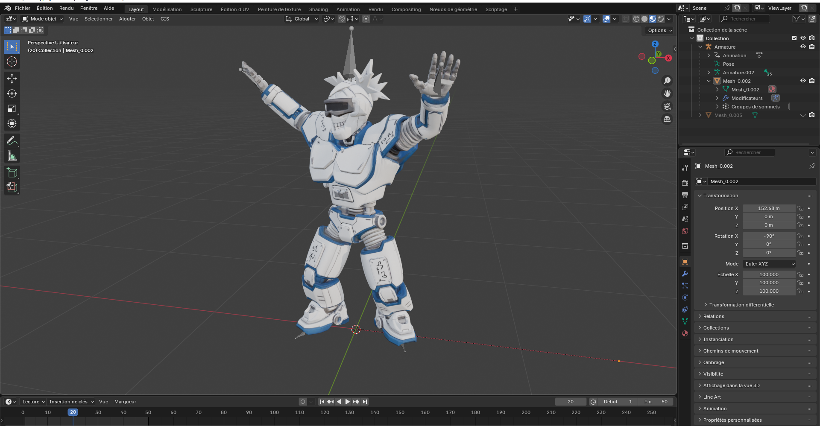Image resolution: width=820 pixels, height=426 pixels.
Task: Pin the Mesh_0.002 properties context
Action: coord(812,166)
